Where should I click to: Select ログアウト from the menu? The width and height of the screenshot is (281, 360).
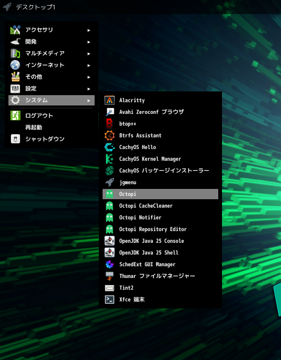[52, 115]
